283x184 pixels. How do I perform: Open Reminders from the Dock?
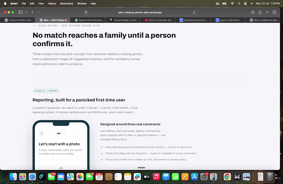118,177
